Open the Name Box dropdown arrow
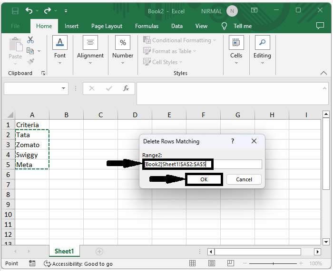The height and width of the screenshot is (271, 333). point(63,88)
